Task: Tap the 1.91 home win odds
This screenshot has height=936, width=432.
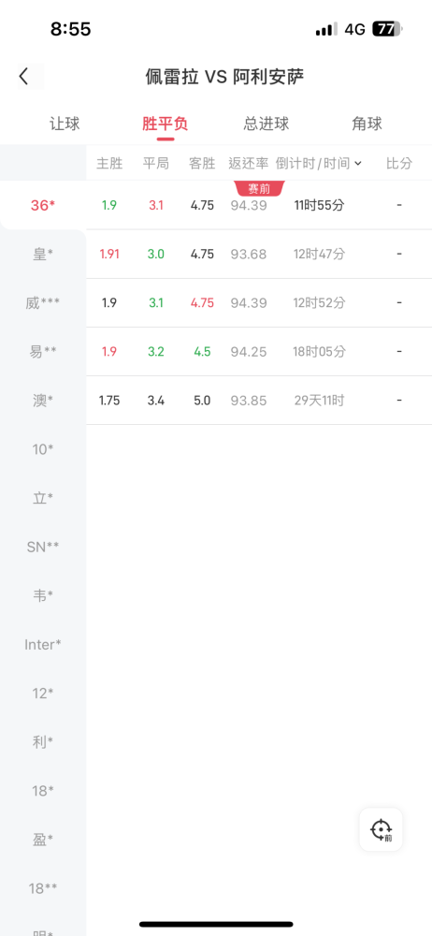Action: click(x=109, y=255)
